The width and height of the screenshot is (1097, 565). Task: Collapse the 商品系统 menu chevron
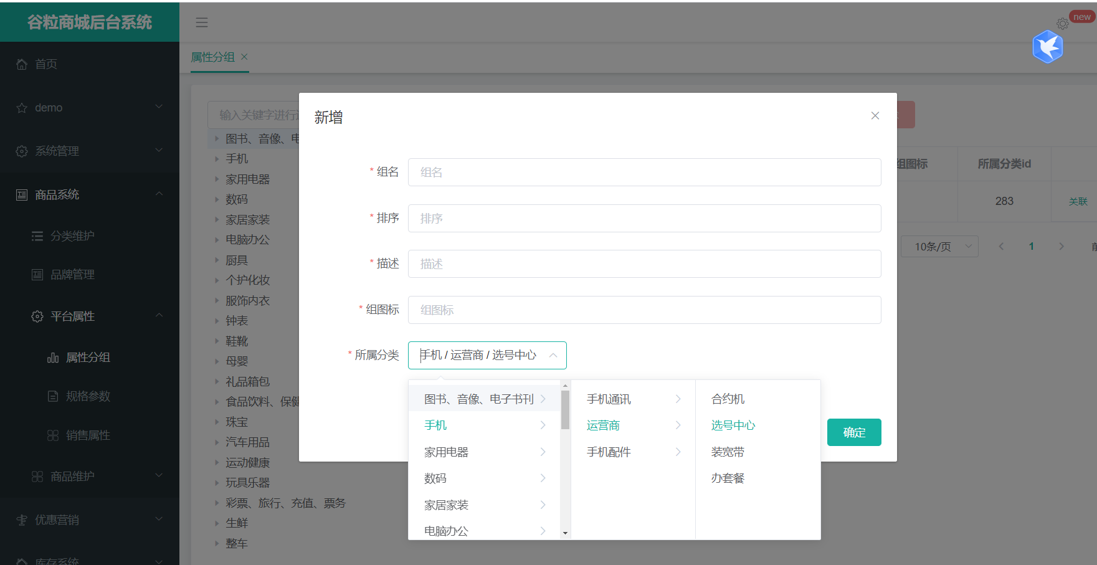(159, 194)
